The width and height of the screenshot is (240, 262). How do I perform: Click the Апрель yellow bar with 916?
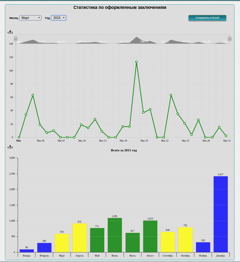click(79, 238)
